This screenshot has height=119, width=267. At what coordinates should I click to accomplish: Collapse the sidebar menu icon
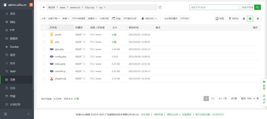(5, 114)
